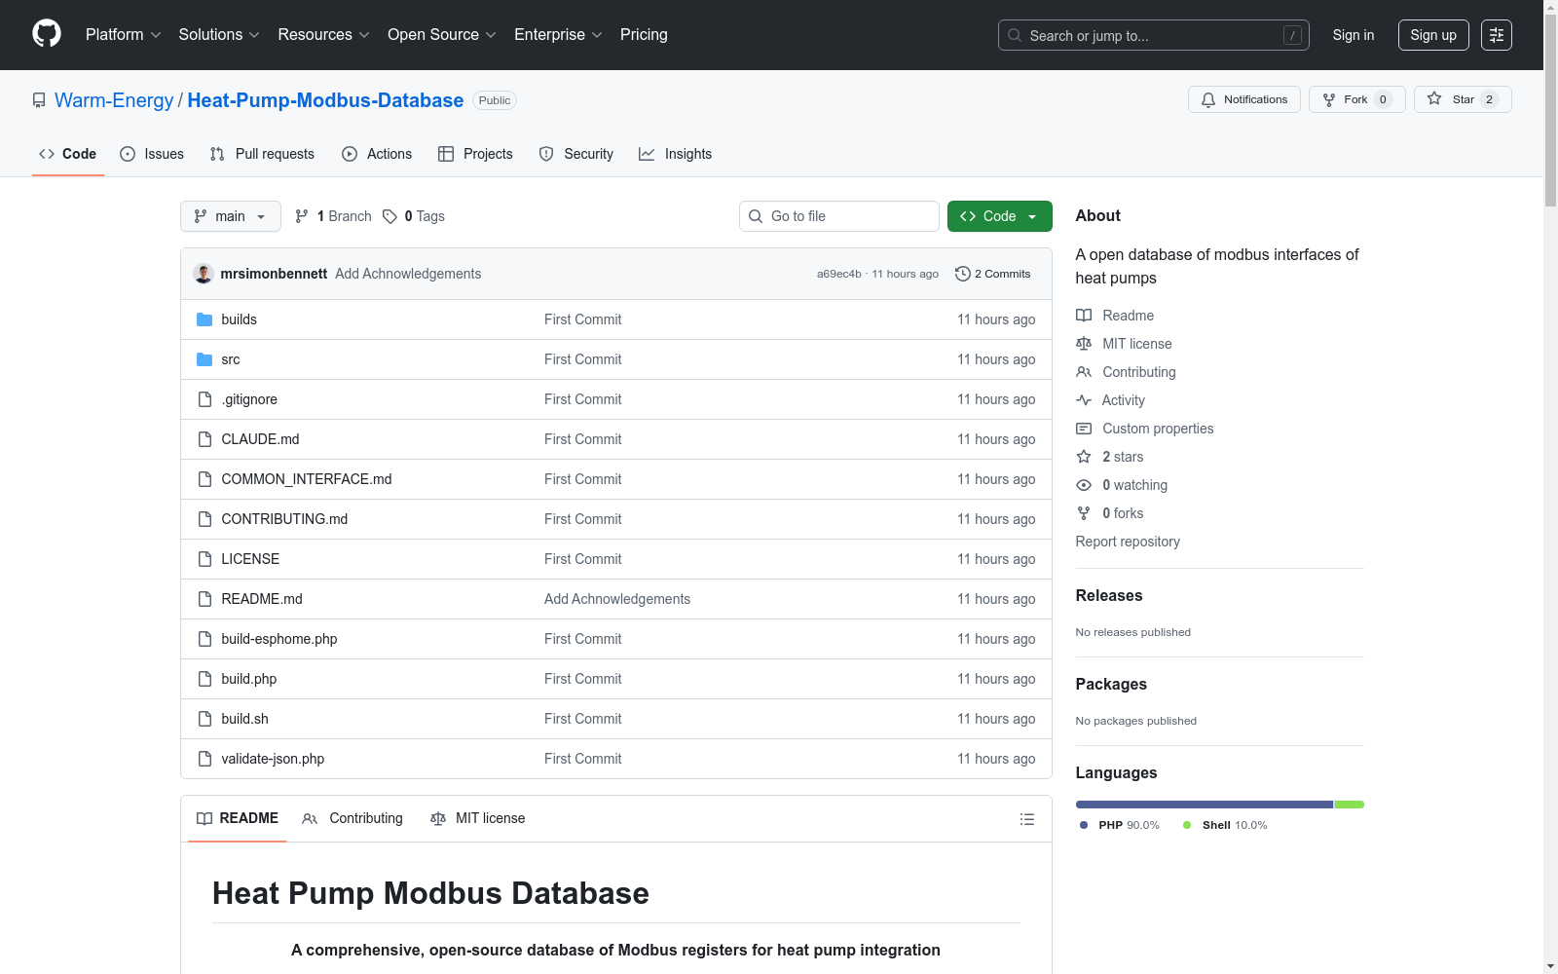Click Report repository link

tap(1128, 542)
